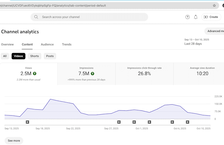Open the Trends tab
Screen dimensions: 224x145
coord(67,44)
